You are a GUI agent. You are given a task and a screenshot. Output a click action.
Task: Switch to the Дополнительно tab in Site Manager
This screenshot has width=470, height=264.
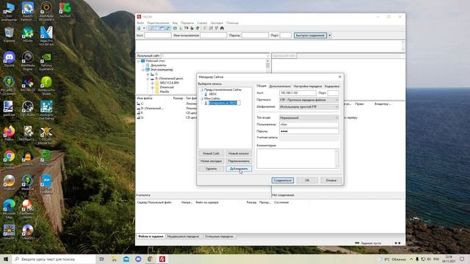(x=280, y=87)
